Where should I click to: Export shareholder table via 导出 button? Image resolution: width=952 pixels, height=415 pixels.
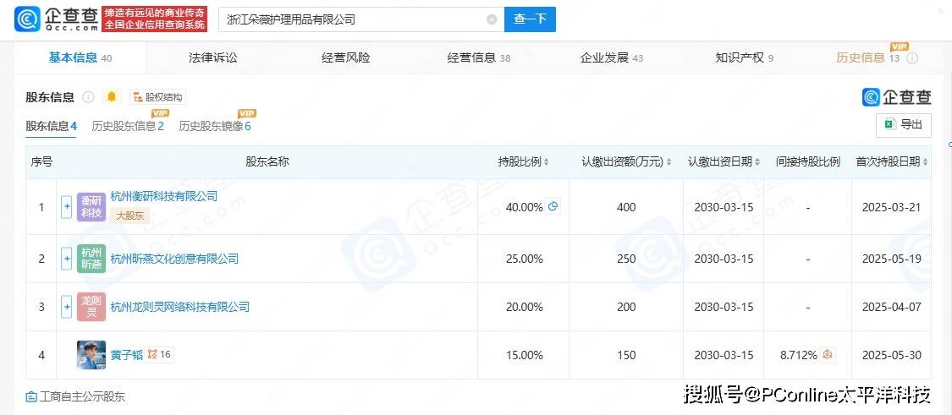[x=903, y=124]
